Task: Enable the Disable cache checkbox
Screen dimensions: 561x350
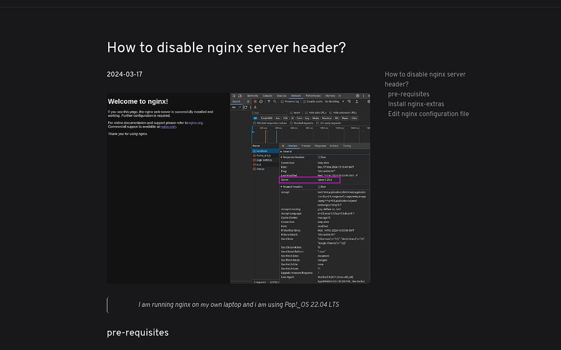Action: [304, 102]
